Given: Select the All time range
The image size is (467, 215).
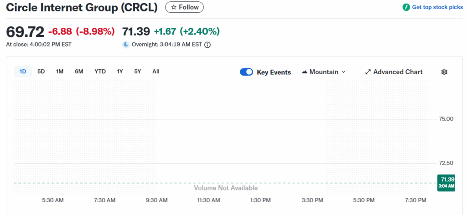Looking at the screenshot, I should (x=156, y=72).
